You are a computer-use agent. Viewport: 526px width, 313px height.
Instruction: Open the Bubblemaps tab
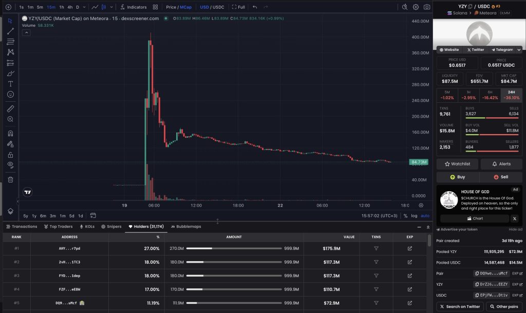click(185, 227)
